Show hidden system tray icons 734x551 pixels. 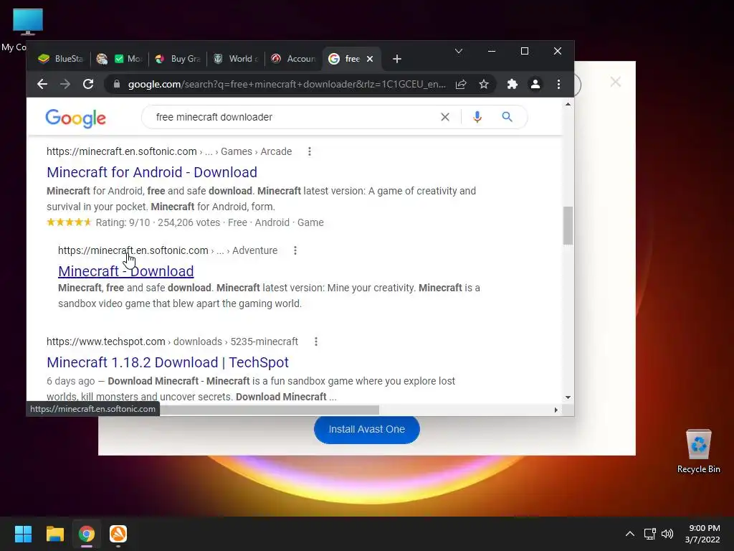click(630, 534)
